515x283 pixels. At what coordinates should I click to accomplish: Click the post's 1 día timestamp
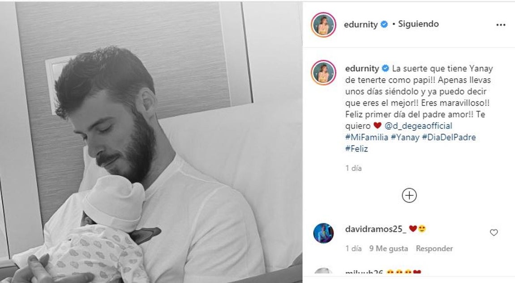[353, 168]
